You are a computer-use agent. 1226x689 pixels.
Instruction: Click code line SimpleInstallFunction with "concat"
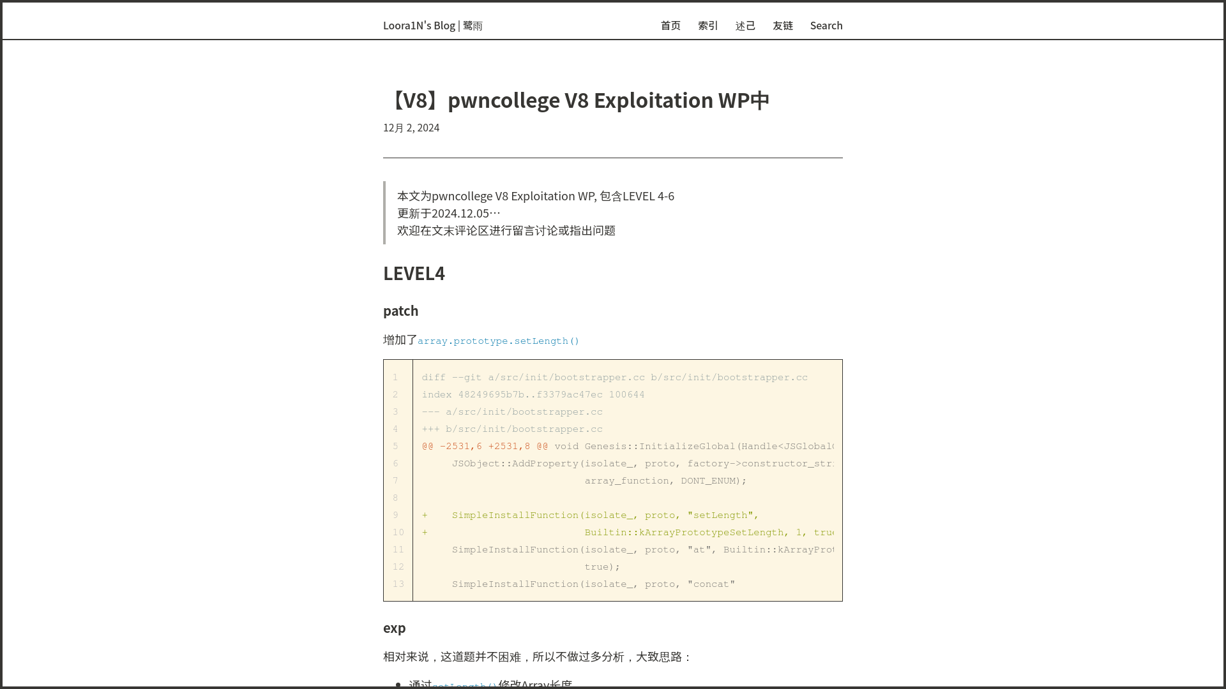(x=593, y=584)
